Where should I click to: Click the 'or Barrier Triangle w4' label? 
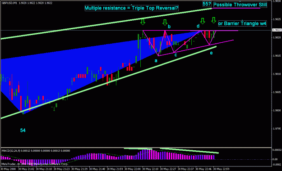coord(242,23)
